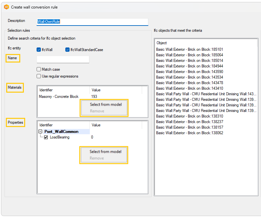The image size is (261, 219).
Task: Select the Pset_WallCommon property set
Action: 61,132
